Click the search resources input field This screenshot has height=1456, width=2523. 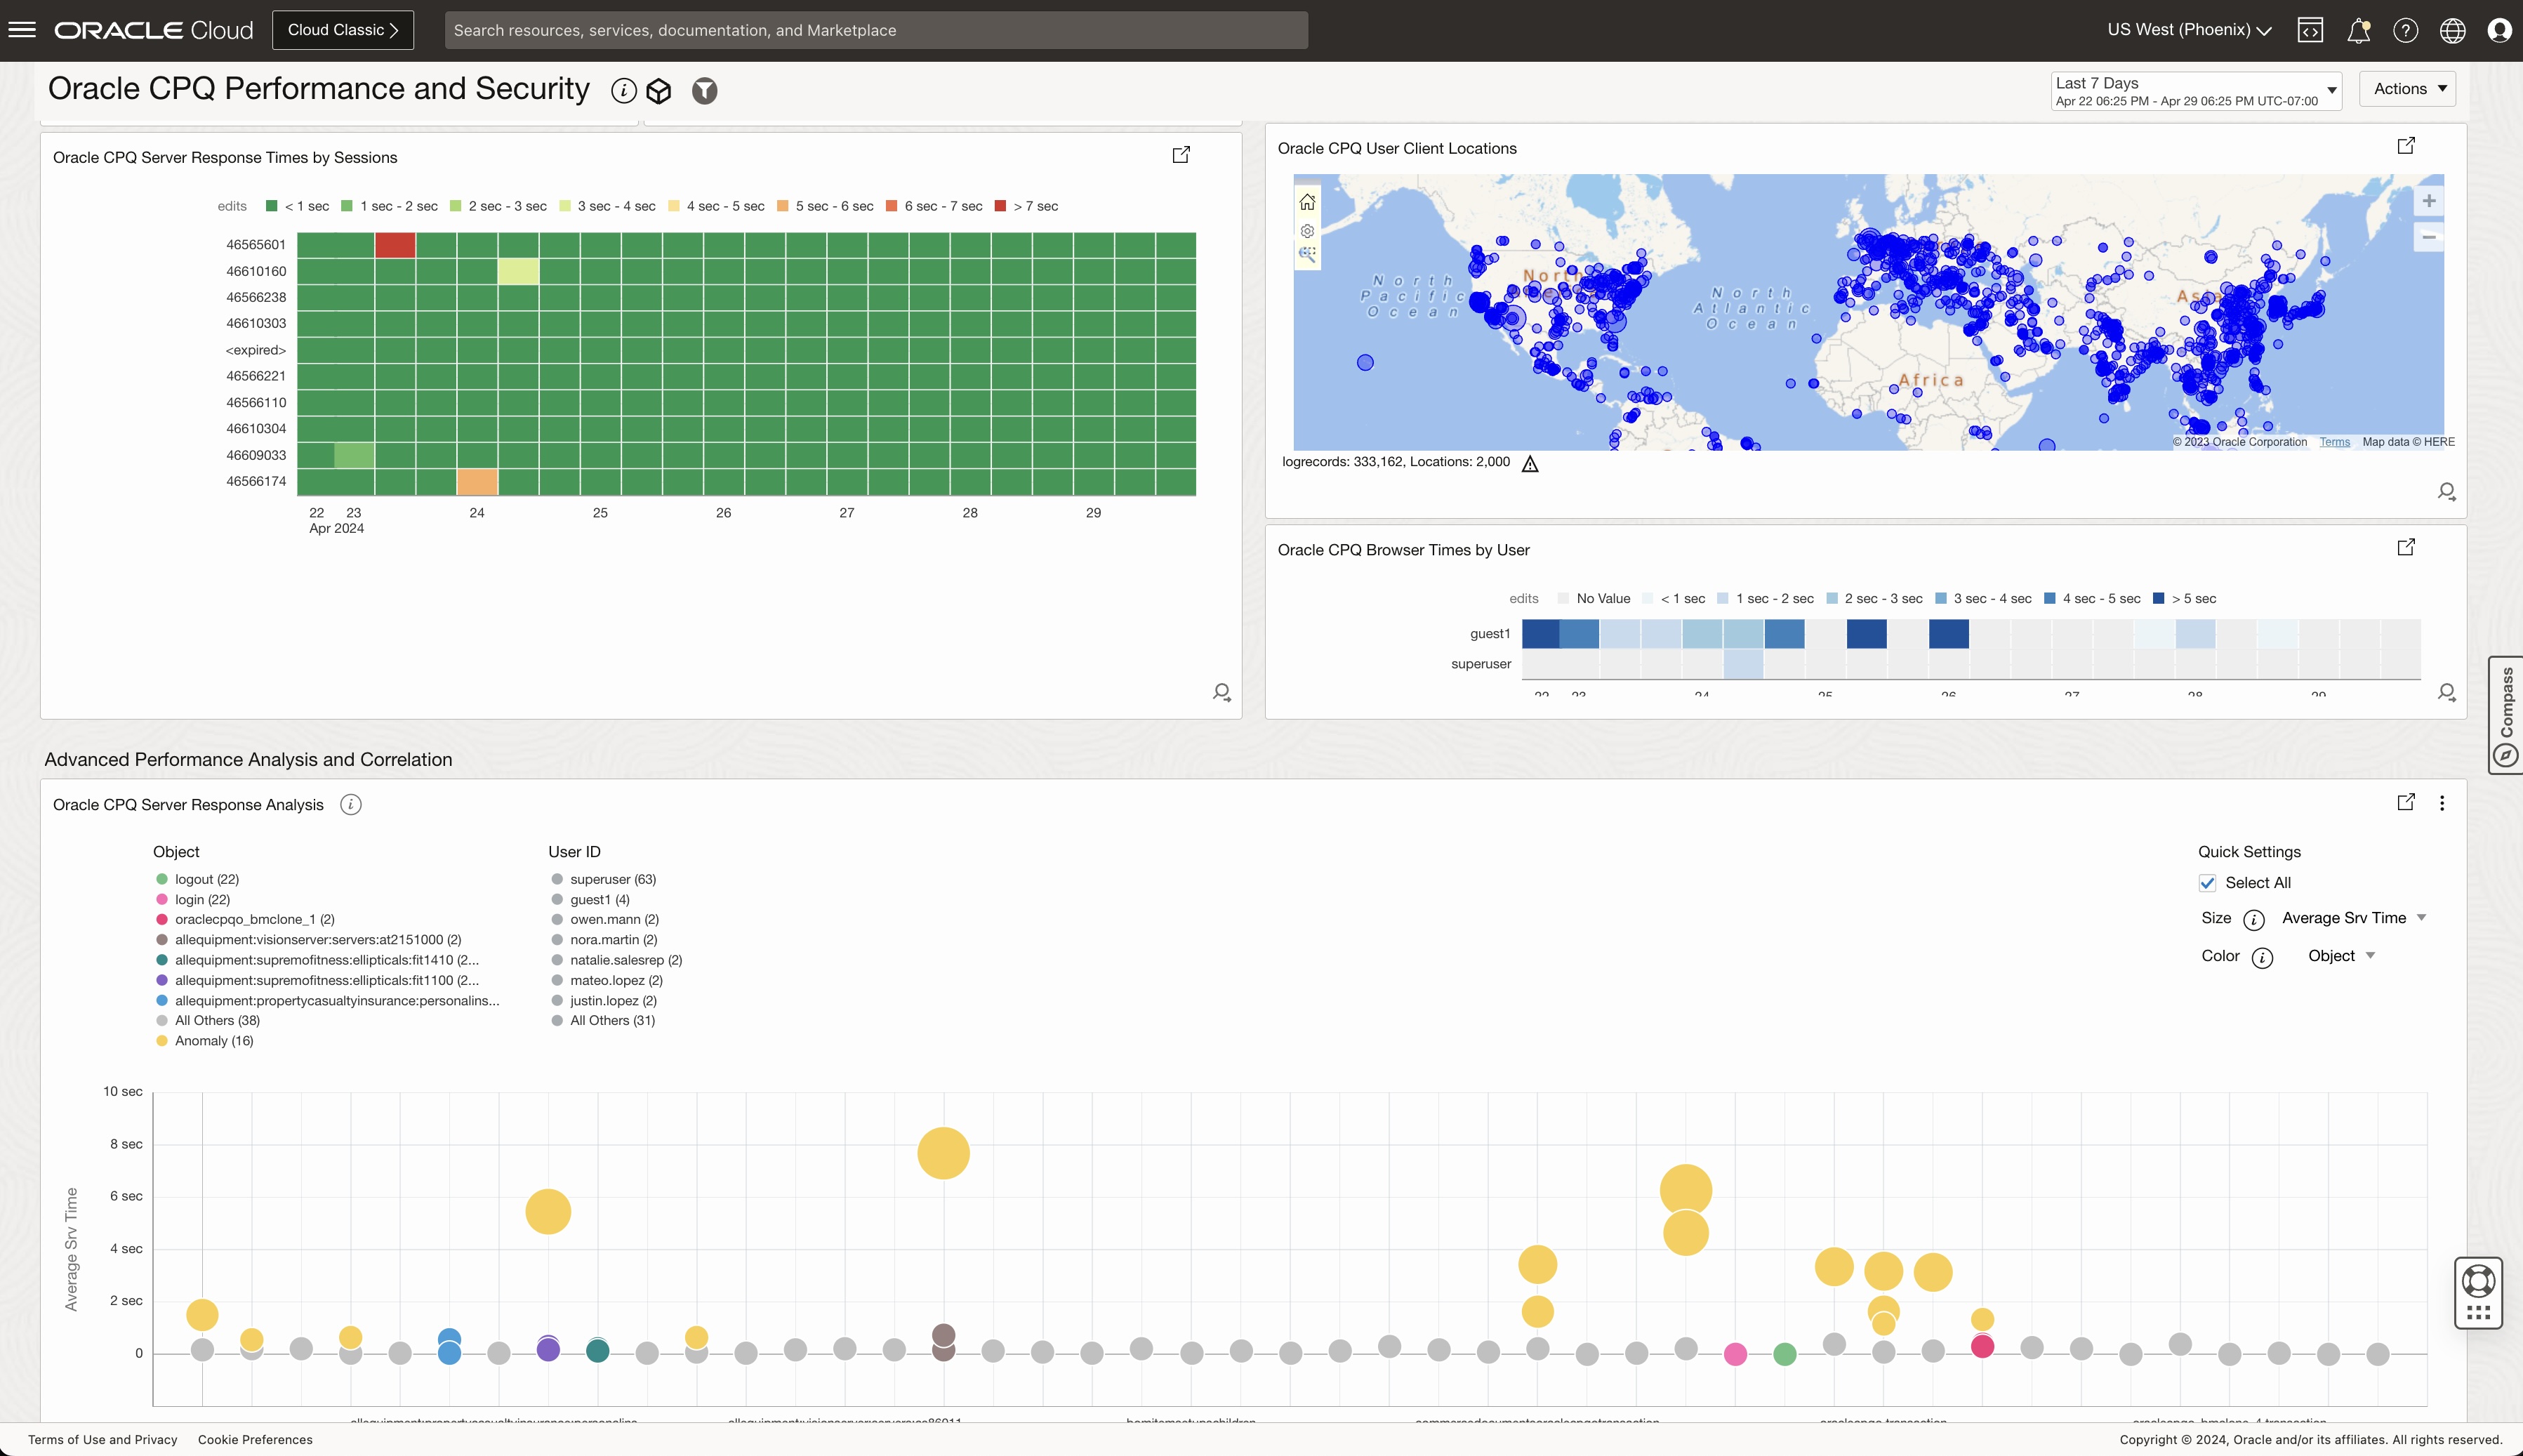point(875,30)
